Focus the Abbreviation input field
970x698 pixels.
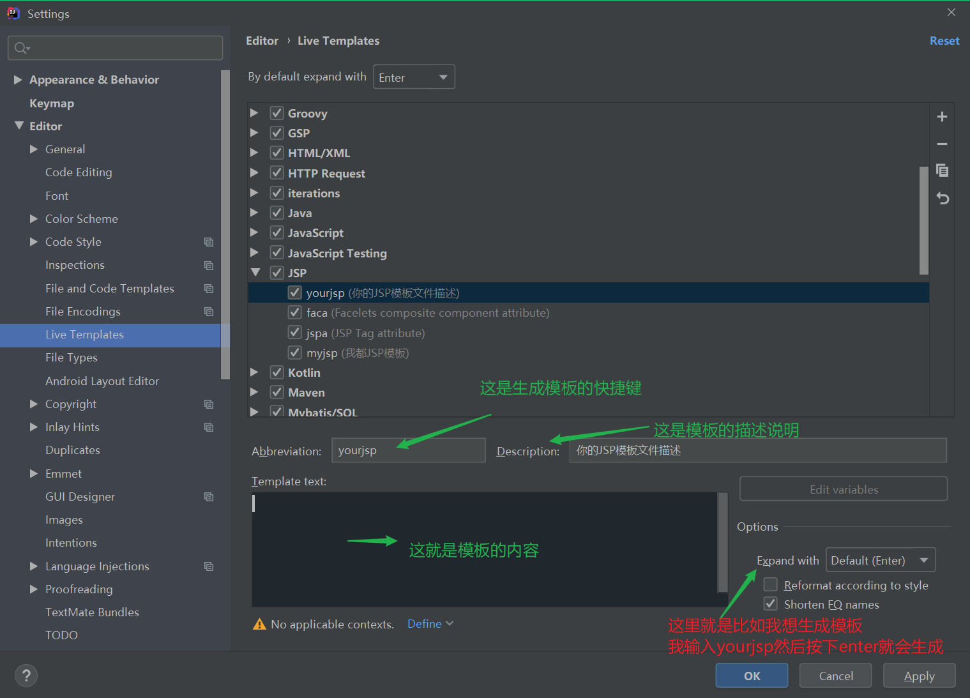pos(409,450)
